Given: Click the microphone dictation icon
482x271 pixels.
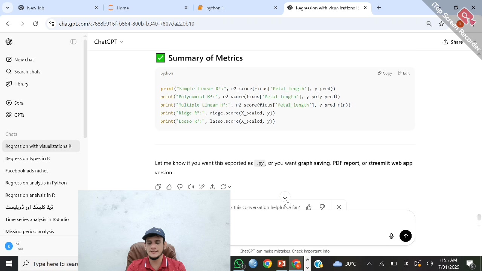Looking at the screenshot, I should point(392,236).
